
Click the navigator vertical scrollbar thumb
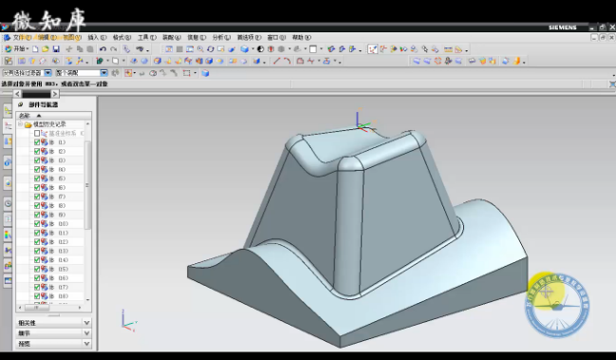coord(87,184)
